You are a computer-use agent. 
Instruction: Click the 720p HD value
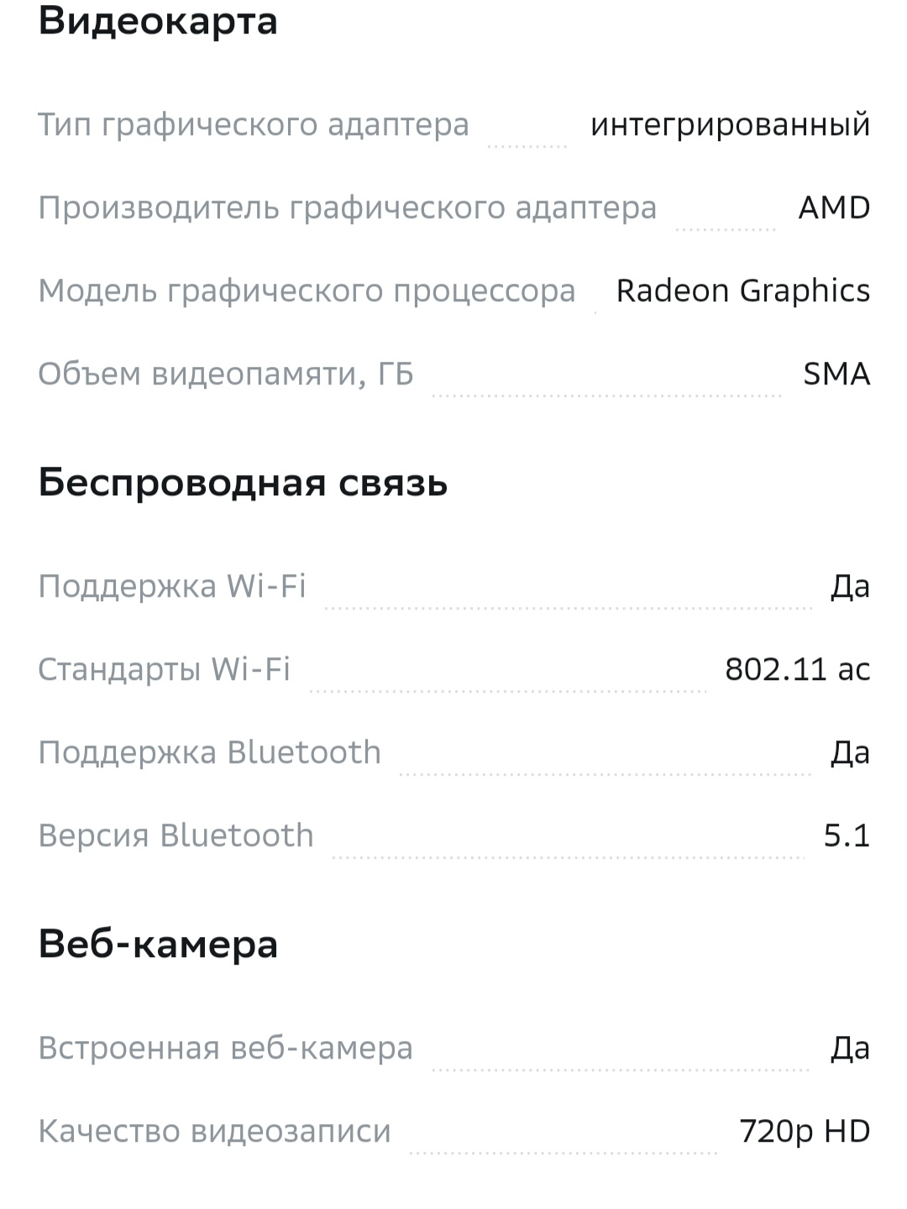804,1131
